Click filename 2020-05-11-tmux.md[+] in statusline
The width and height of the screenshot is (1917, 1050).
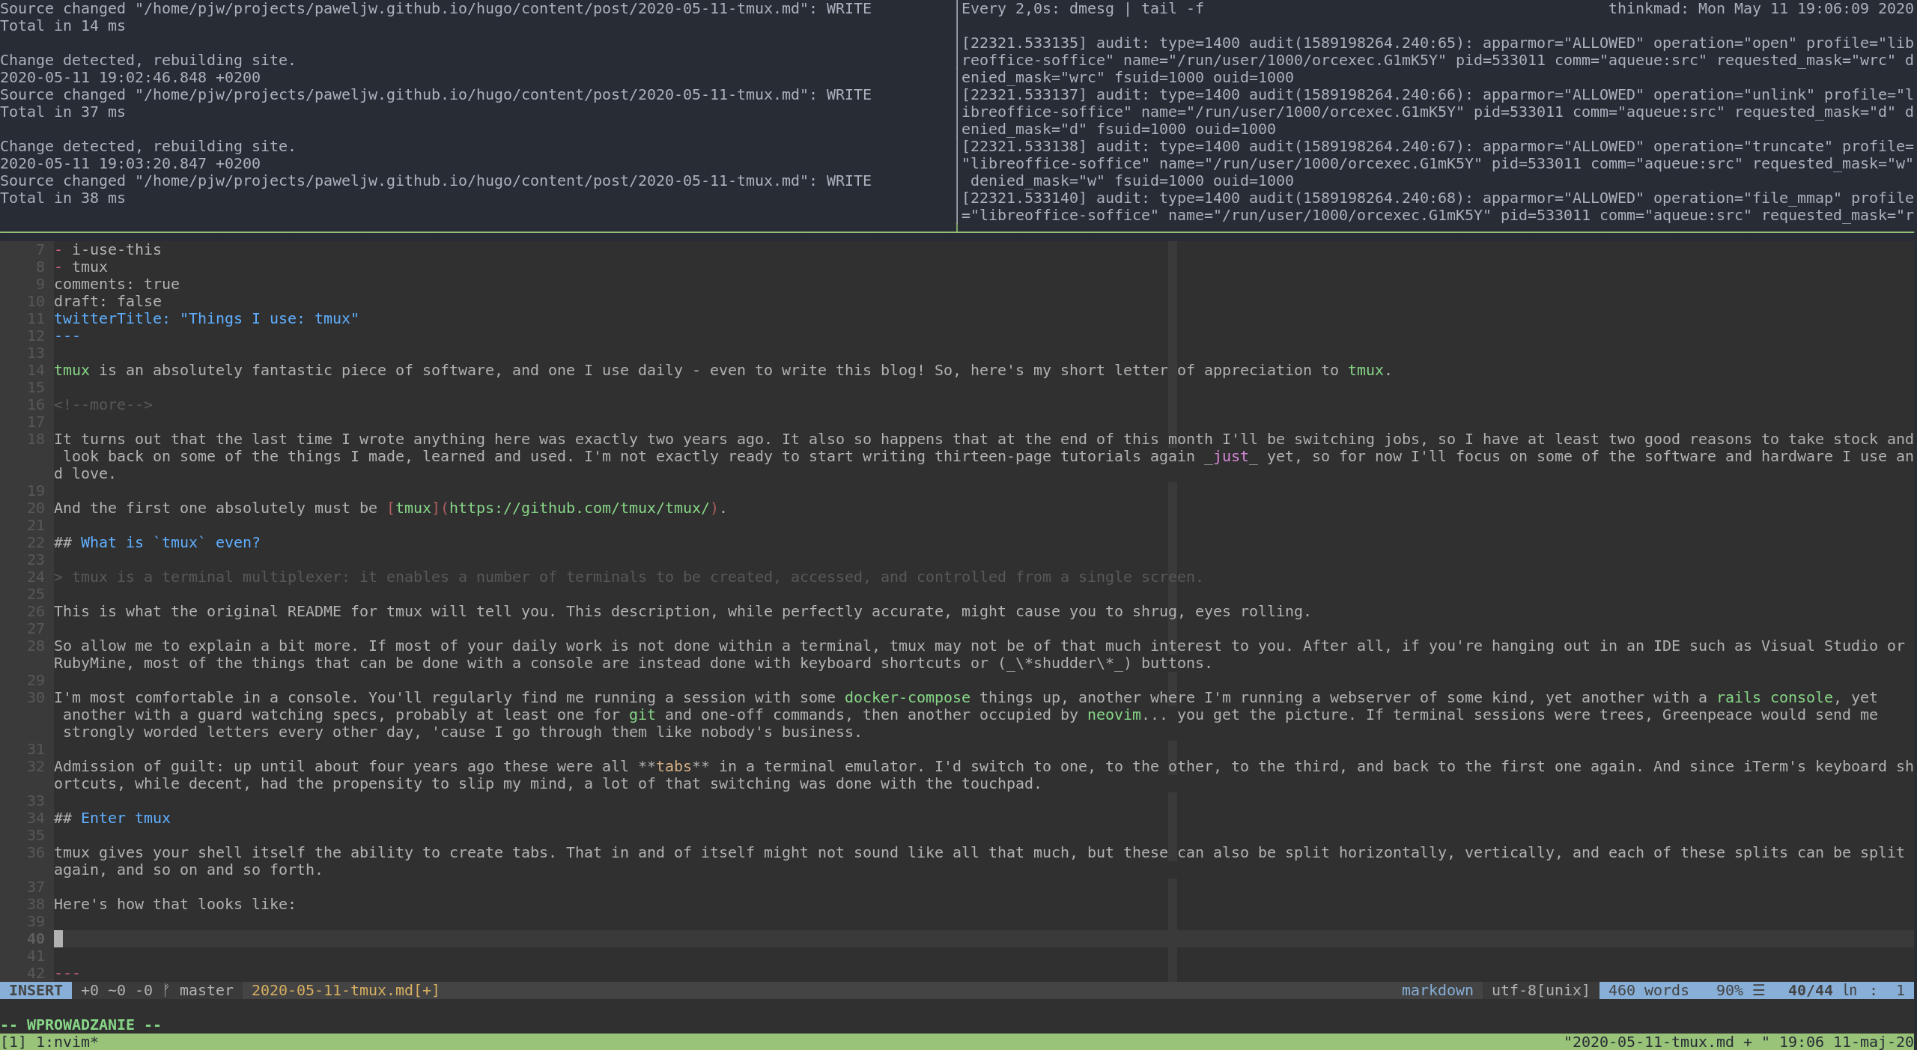point(345,990)
